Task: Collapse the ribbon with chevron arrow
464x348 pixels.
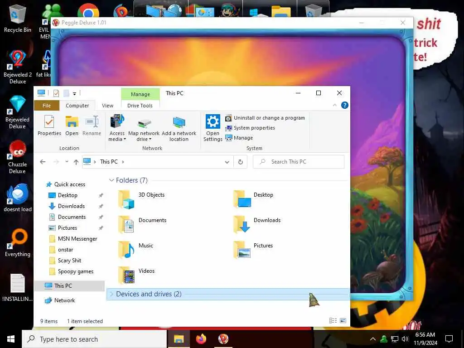Action: click(335, 105)
